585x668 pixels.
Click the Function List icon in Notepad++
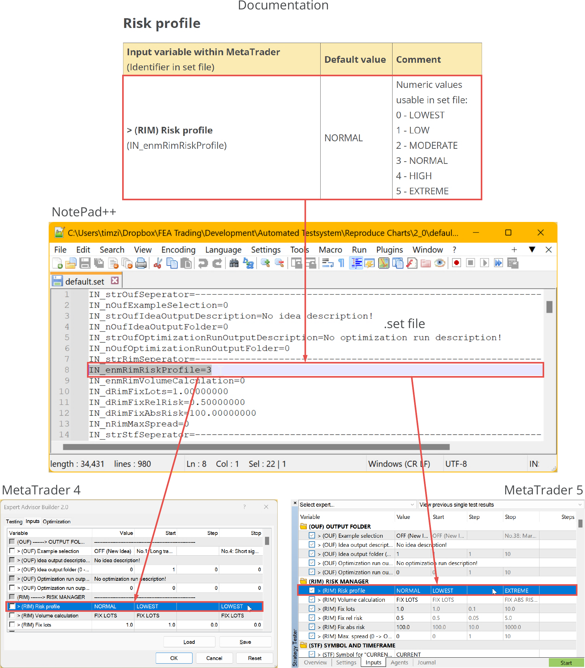[x=412, y=263]
